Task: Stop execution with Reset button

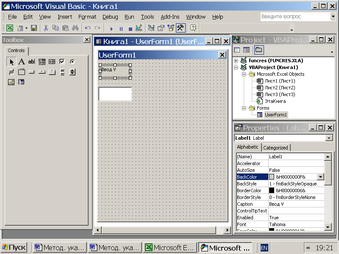Action: pyautogui.click(x=131, y=28)
